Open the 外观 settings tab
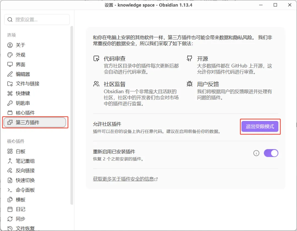 (35, 55)
